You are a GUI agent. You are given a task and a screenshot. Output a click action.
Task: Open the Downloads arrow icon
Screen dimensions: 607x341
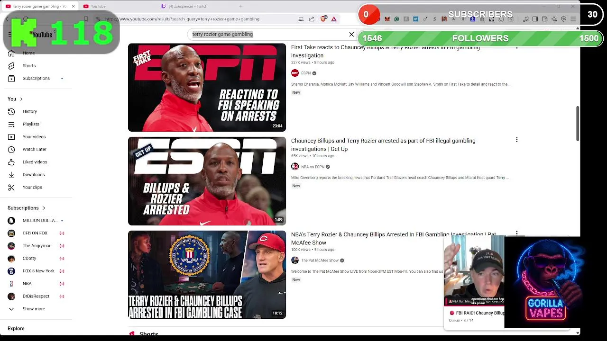(x=11, y=175)
